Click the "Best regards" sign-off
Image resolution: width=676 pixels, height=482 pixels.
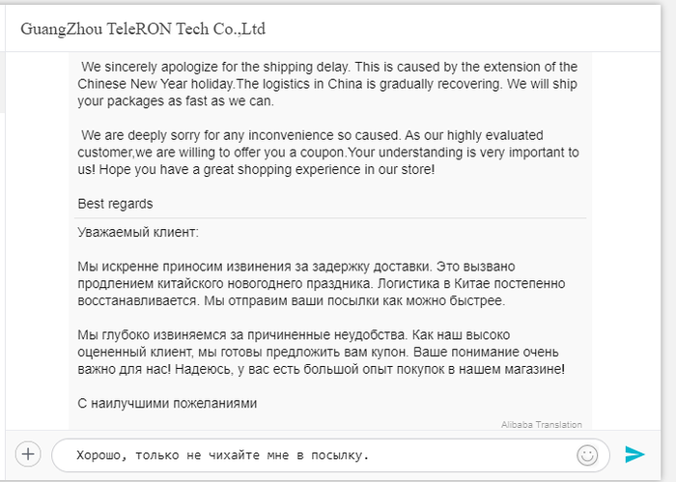coord(115,204)
